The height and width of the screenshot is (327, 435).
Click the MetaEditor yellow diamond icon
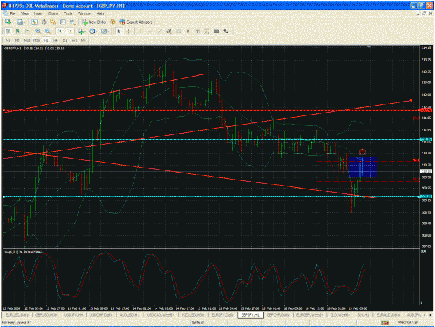tap(113, 22)
